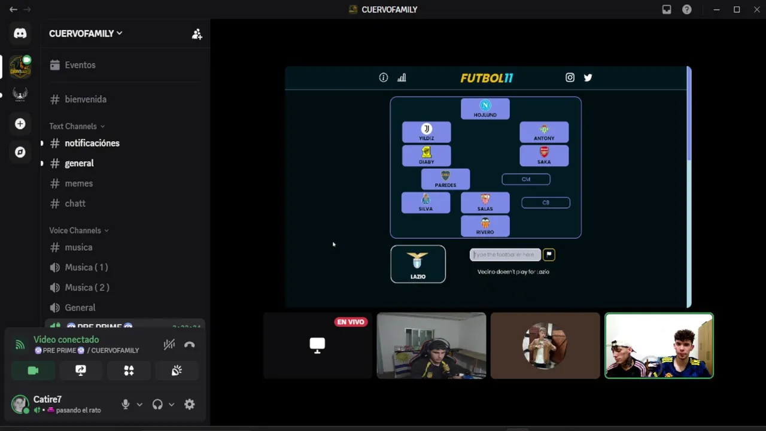Open the soundboard button
The height and width of the screenshot is (431, 766).
tap(177, 371)
